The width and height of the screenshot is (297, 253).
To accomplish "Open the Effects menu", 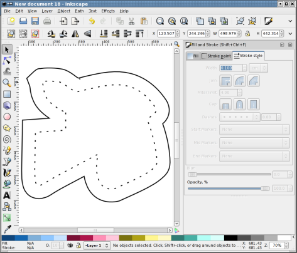I will point(108,11).
